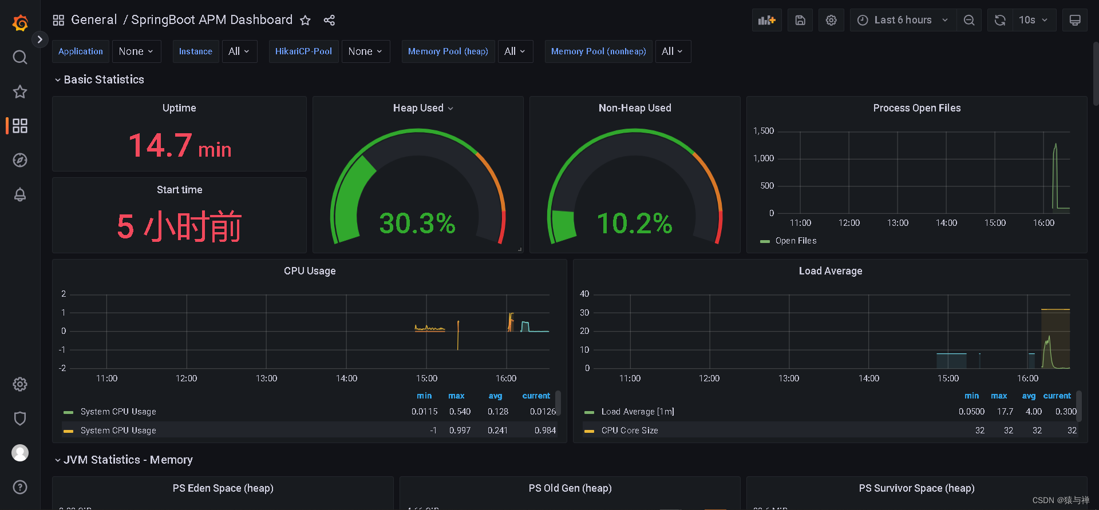
Task: Open the user profile avatar in sidebar
Action: 20,453
